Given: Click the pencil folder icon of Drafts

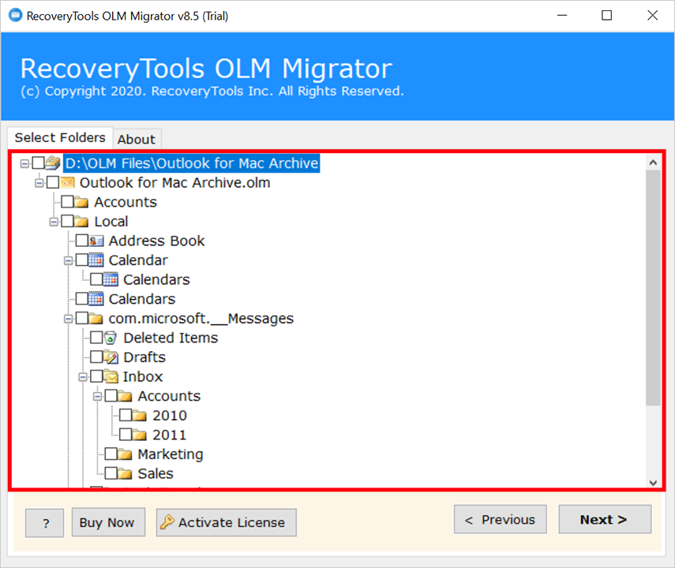Looking at the screenshot, I should tap(111, 357).
